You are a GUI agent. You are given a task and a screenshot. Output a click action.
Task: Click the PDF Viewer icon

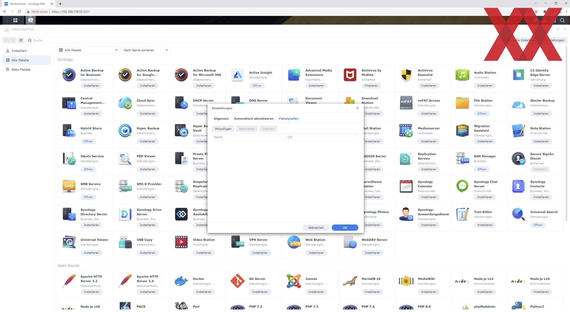coord(125,159)
